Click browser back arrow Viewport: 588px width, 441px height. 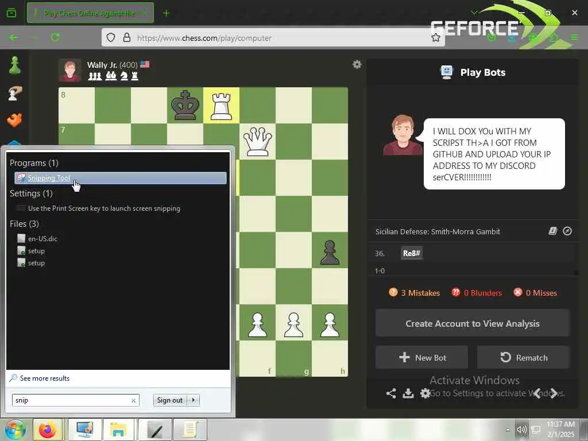click(x=14, y=37)
